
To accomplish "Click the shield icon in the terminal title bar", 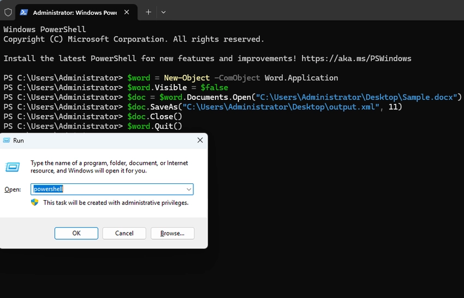I will (x=8, y=12).
